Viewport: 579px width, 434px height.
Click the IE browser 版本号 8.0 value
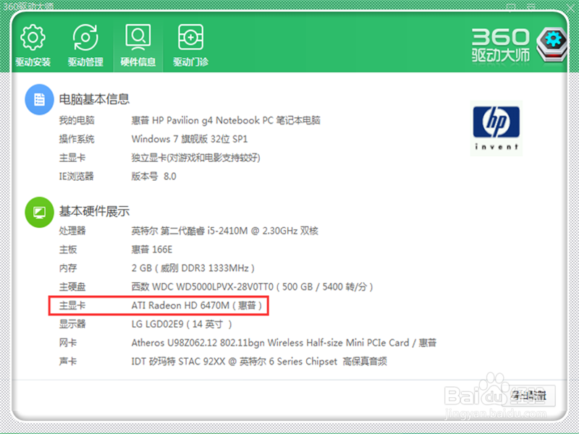tap(153, 176)
